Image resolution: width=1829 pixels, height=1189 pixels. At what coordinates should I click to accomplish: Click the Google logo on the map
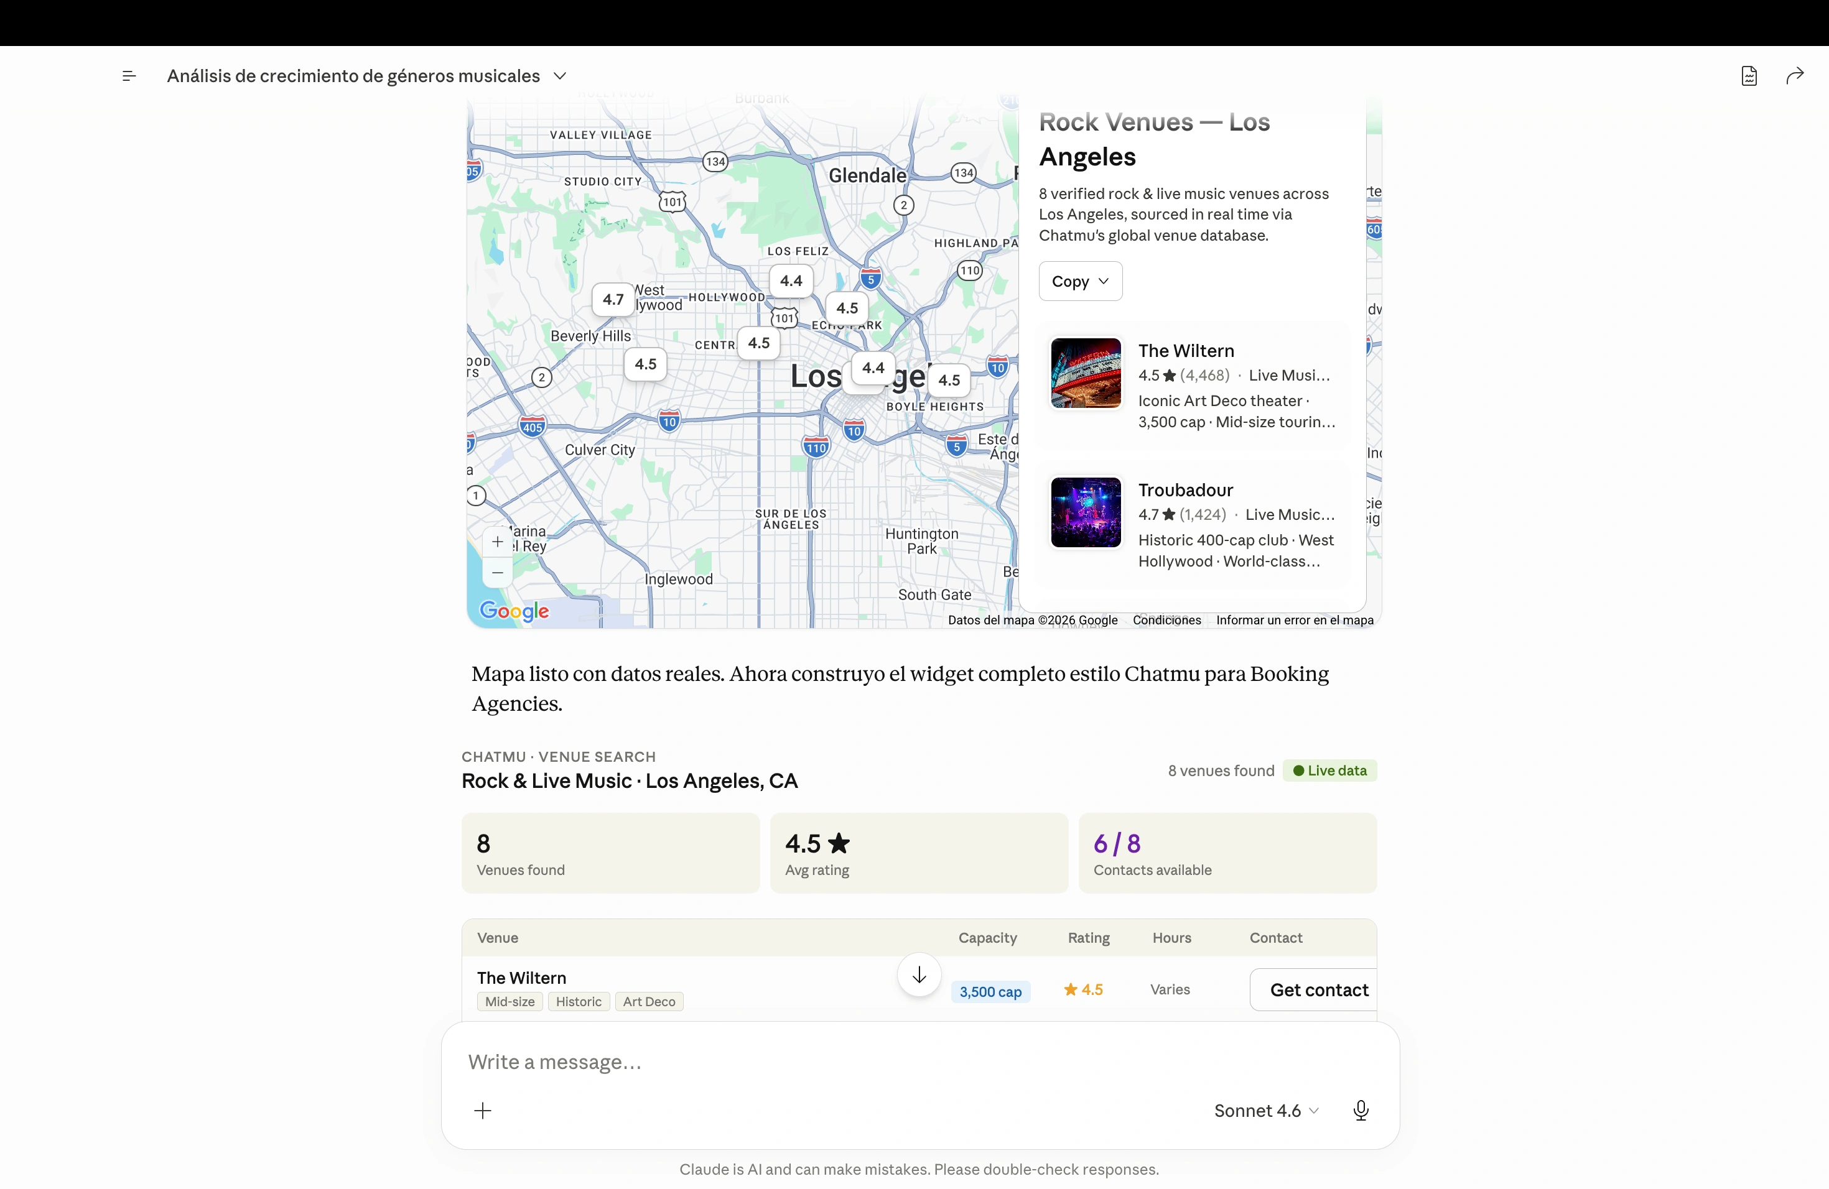pos(514,611)
